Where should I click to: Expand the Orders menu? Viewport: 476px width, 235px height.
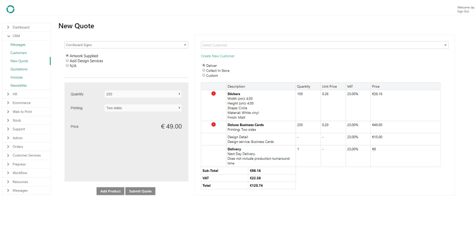26,147
